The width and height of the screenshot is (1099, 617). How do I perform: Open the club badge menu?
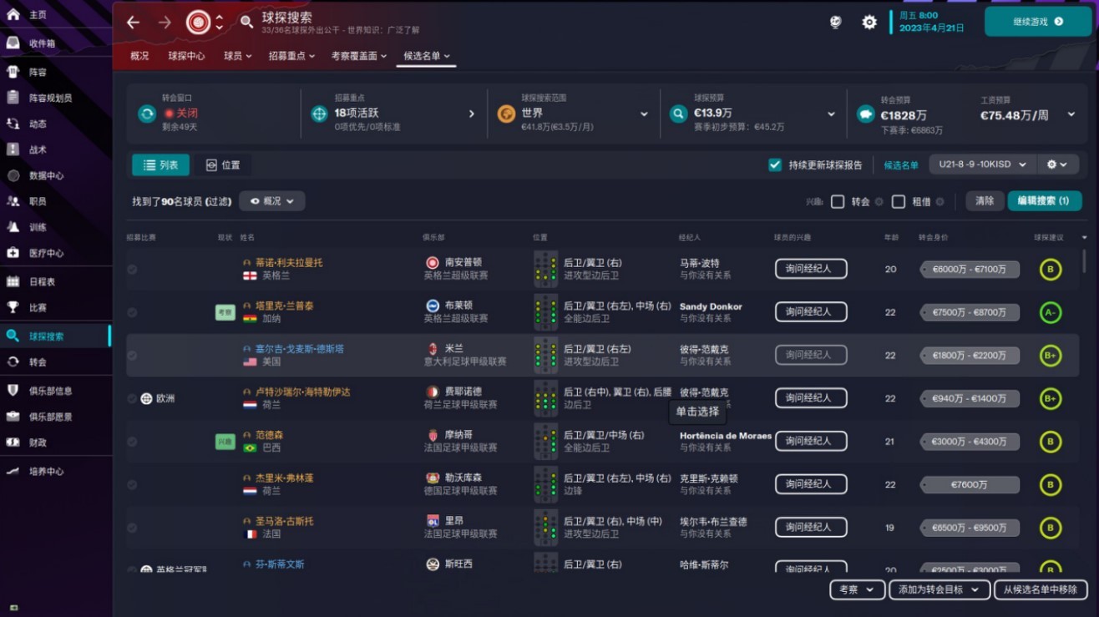[x=199, y=23]
